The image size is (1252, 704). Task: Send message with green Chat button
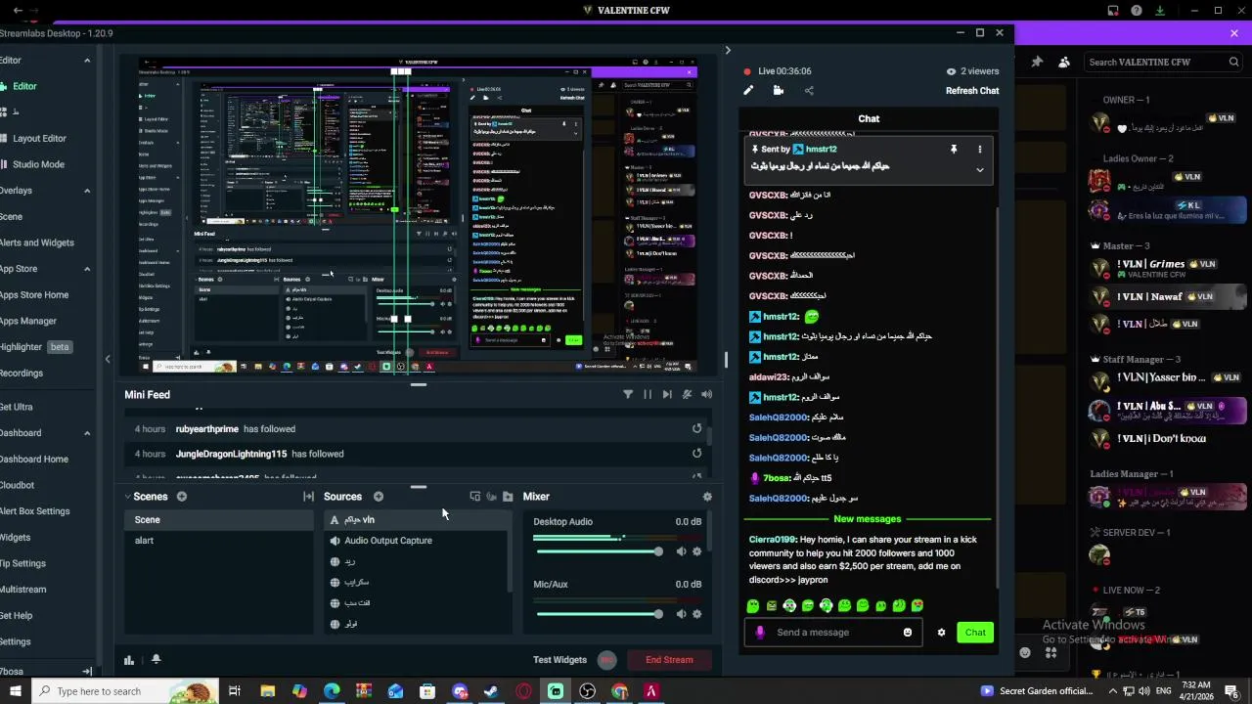[975, 633]
